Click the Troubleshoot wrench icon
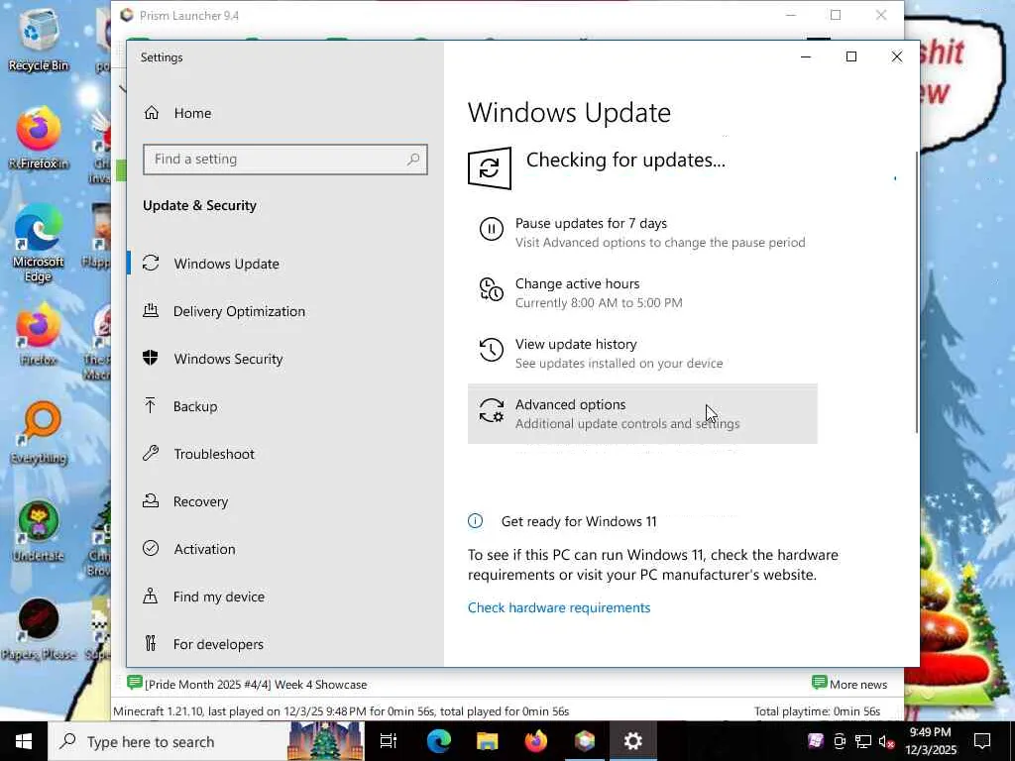Image resolution: width=1015 pixels, height=761 pixels. click(x=151, y=453)
